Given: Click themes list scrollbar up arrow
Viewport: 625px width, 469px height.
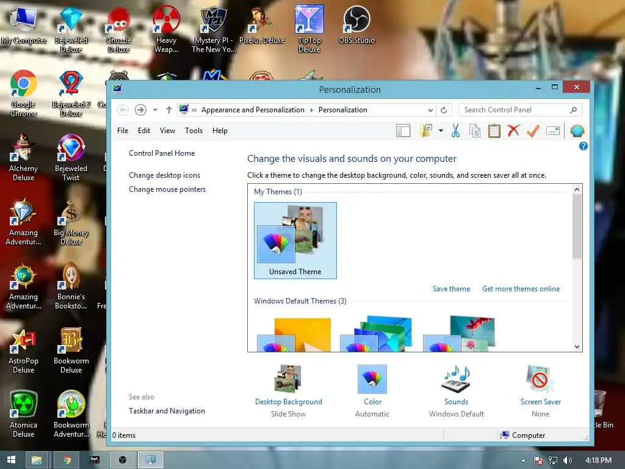Looking at the screenshot, I should coord(577,189).
